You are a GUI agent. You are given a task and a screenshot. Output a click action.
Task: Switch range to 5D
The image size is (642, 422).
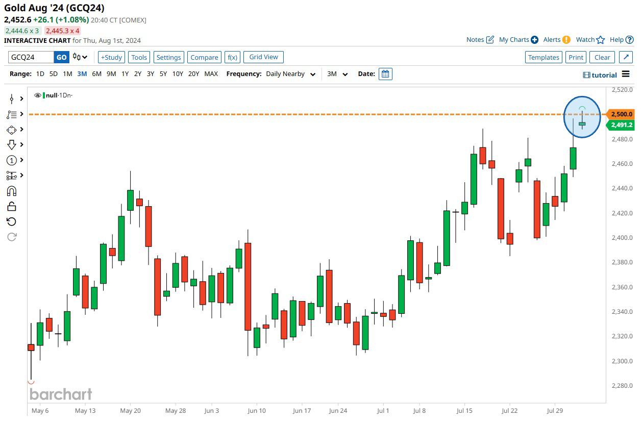[x=54, y=74]
